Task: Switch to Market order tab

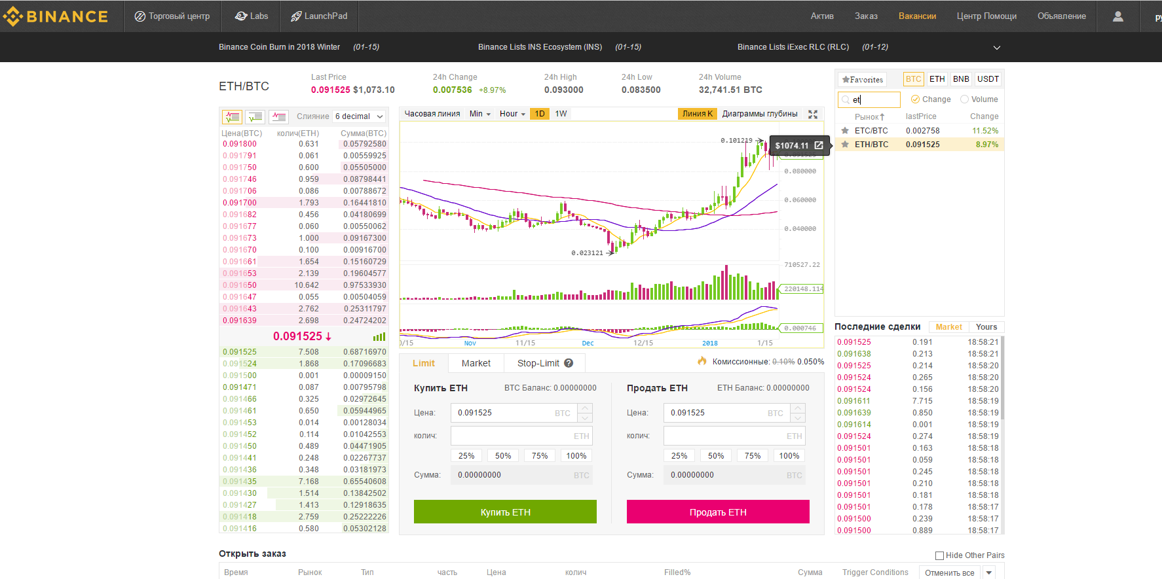Action: click(476, 363)
